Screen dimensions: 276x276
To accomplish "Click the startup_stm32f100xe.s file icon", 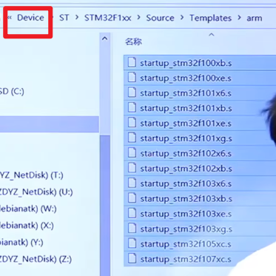I will pos(132,78).
